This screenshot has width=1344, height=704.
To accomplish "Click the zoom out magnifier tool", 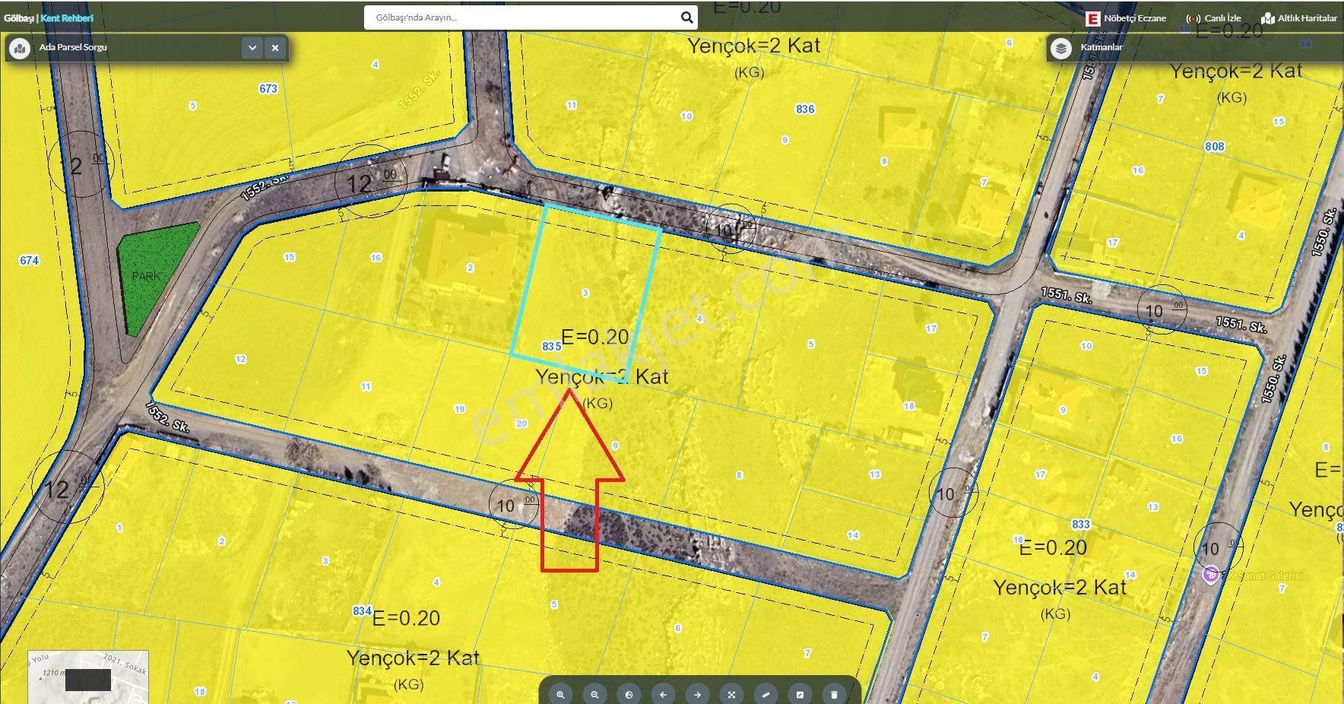I will tap(594, 694).
